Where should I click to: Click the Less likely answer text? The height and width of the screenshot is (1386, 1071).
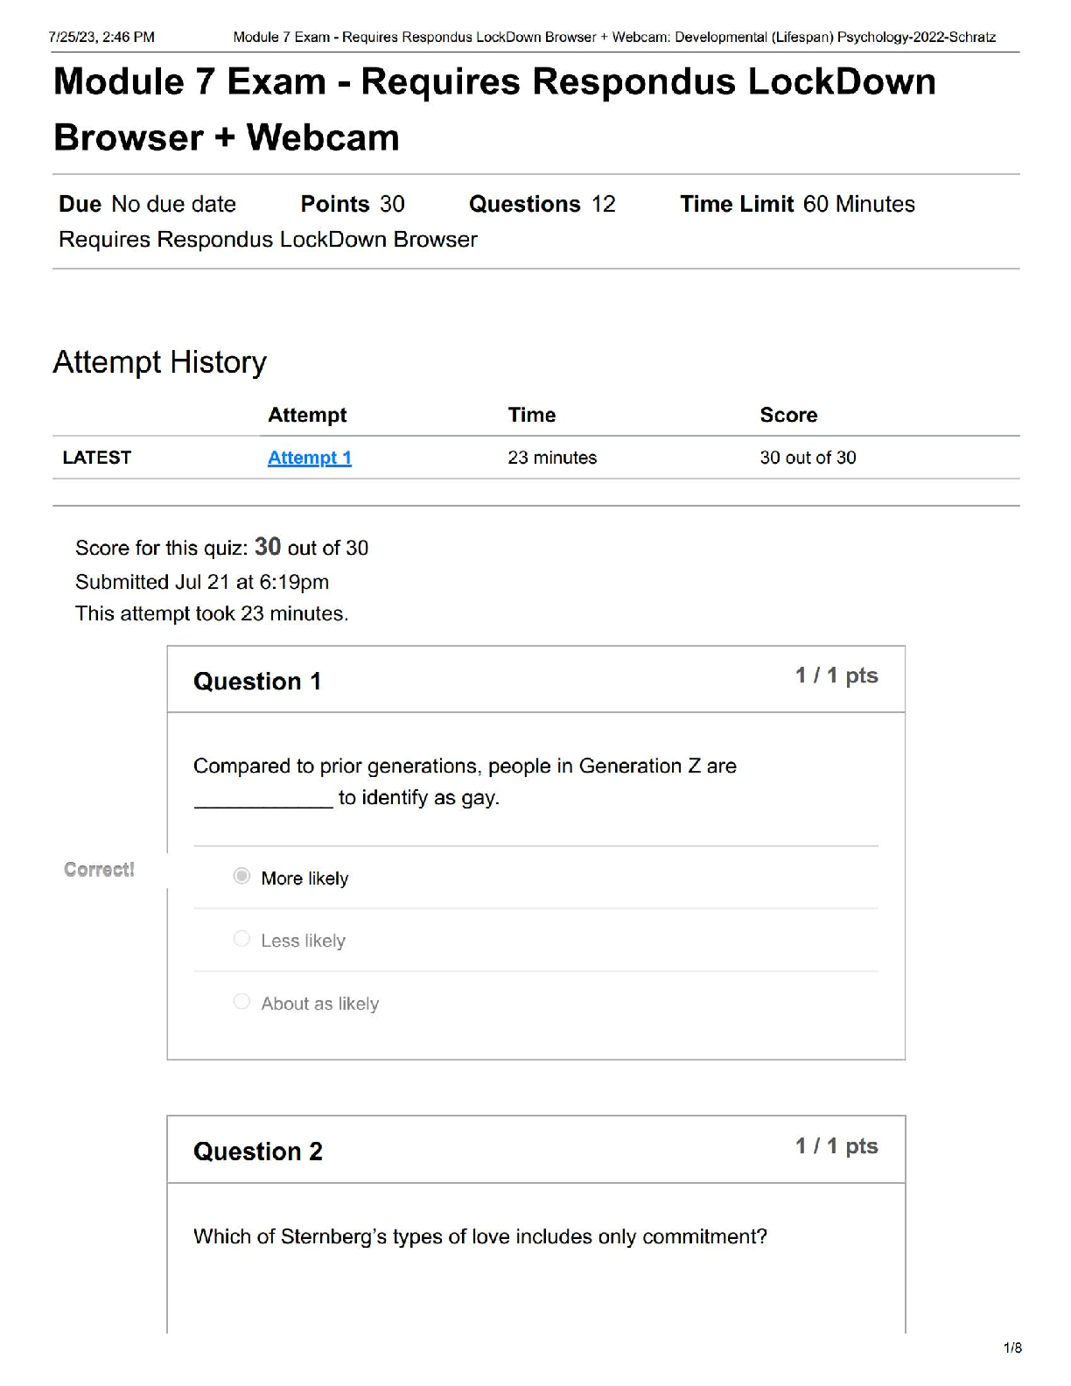[303, 941]
